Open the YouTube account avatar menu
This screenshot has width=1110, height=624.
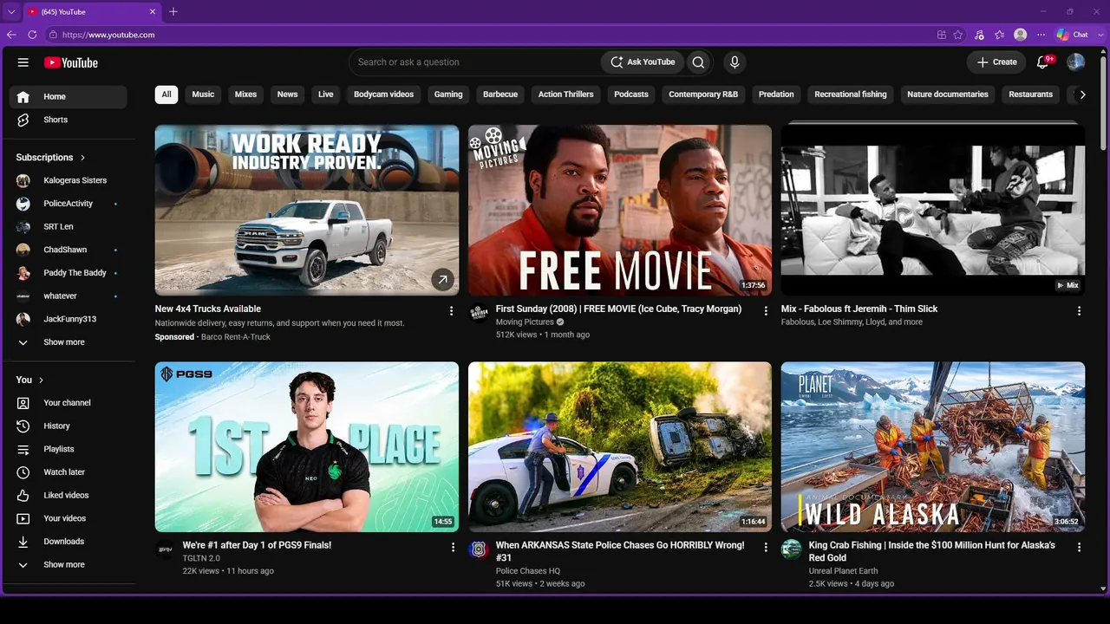click(1075, 62)
